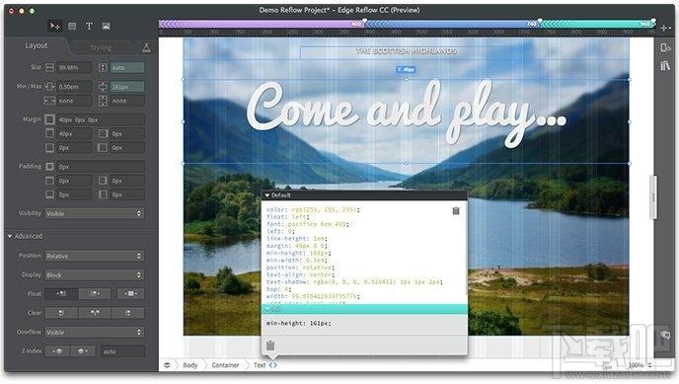Select the Image tool

(107, 27)
